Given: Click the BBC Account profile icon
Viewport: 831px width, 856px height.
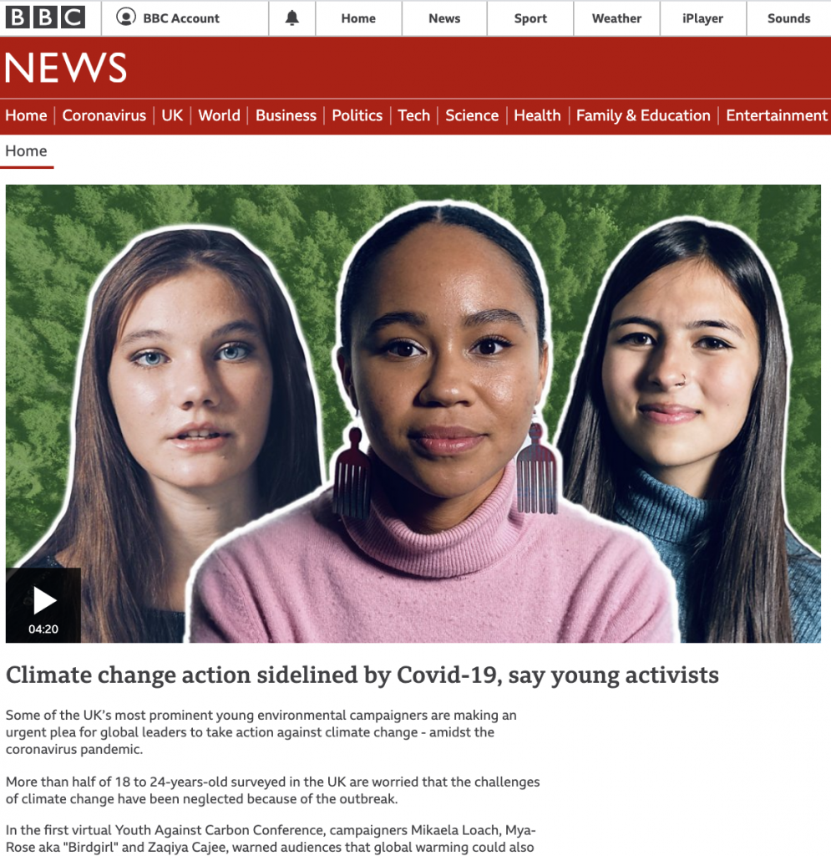Looking at the screenshot, I should [x=126, y=18].
